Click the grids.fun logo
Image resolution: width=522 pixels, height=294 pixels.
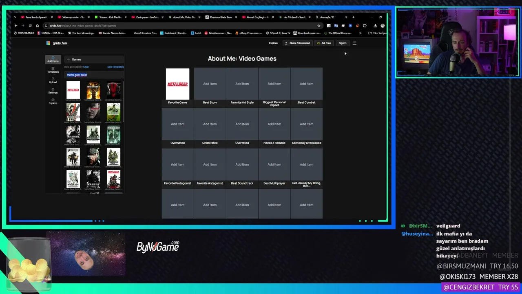(x=57, y=43)
